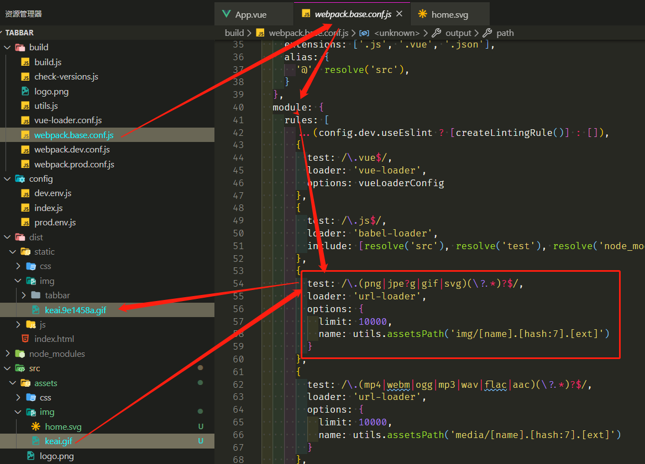
Task: Open utils.js file
Action: (x=46, y=106)
